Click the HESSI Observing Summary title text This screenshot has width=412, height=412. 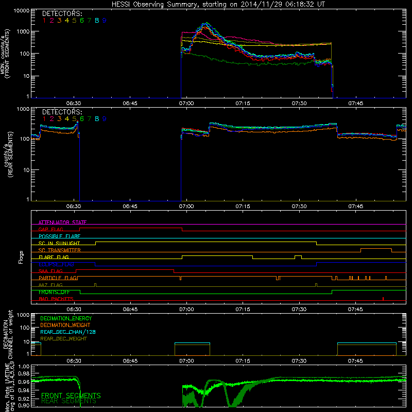(218, 4)
